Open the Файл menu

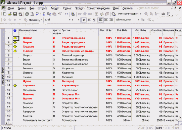pyautogui.click(x=11, y=8)
